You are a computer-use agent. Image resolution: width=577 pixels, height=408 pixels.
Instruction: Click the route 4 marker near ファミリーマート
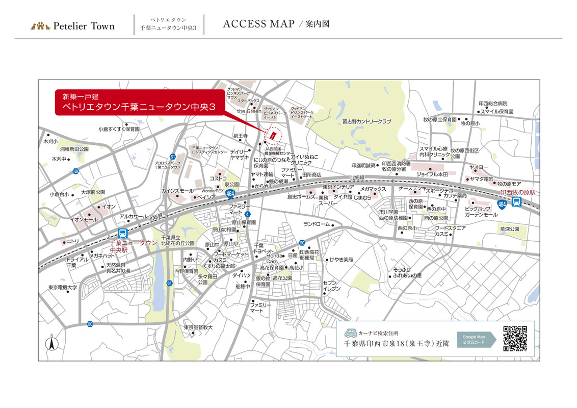(248, 214)
